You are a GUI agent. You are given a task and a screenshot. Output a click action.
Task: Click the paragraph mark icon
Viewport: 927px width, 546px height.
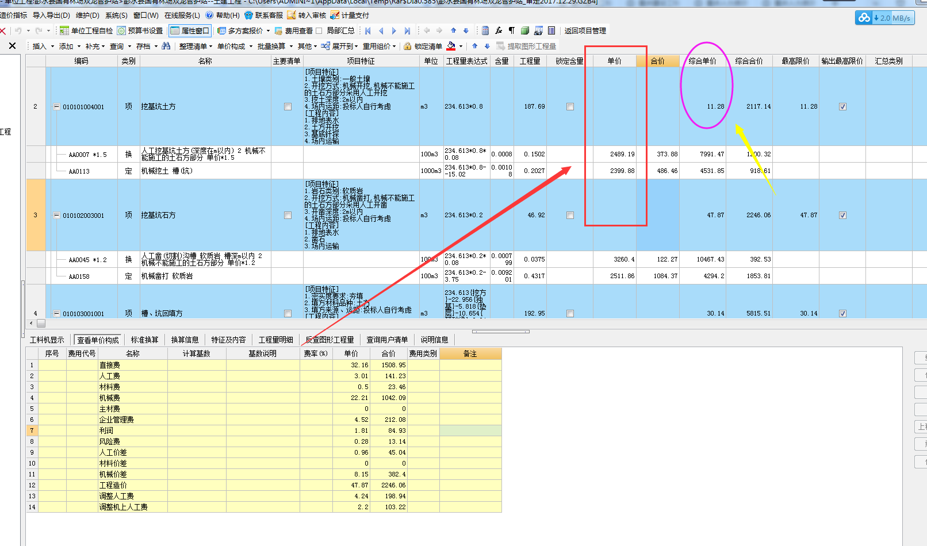tap(511, 30)
